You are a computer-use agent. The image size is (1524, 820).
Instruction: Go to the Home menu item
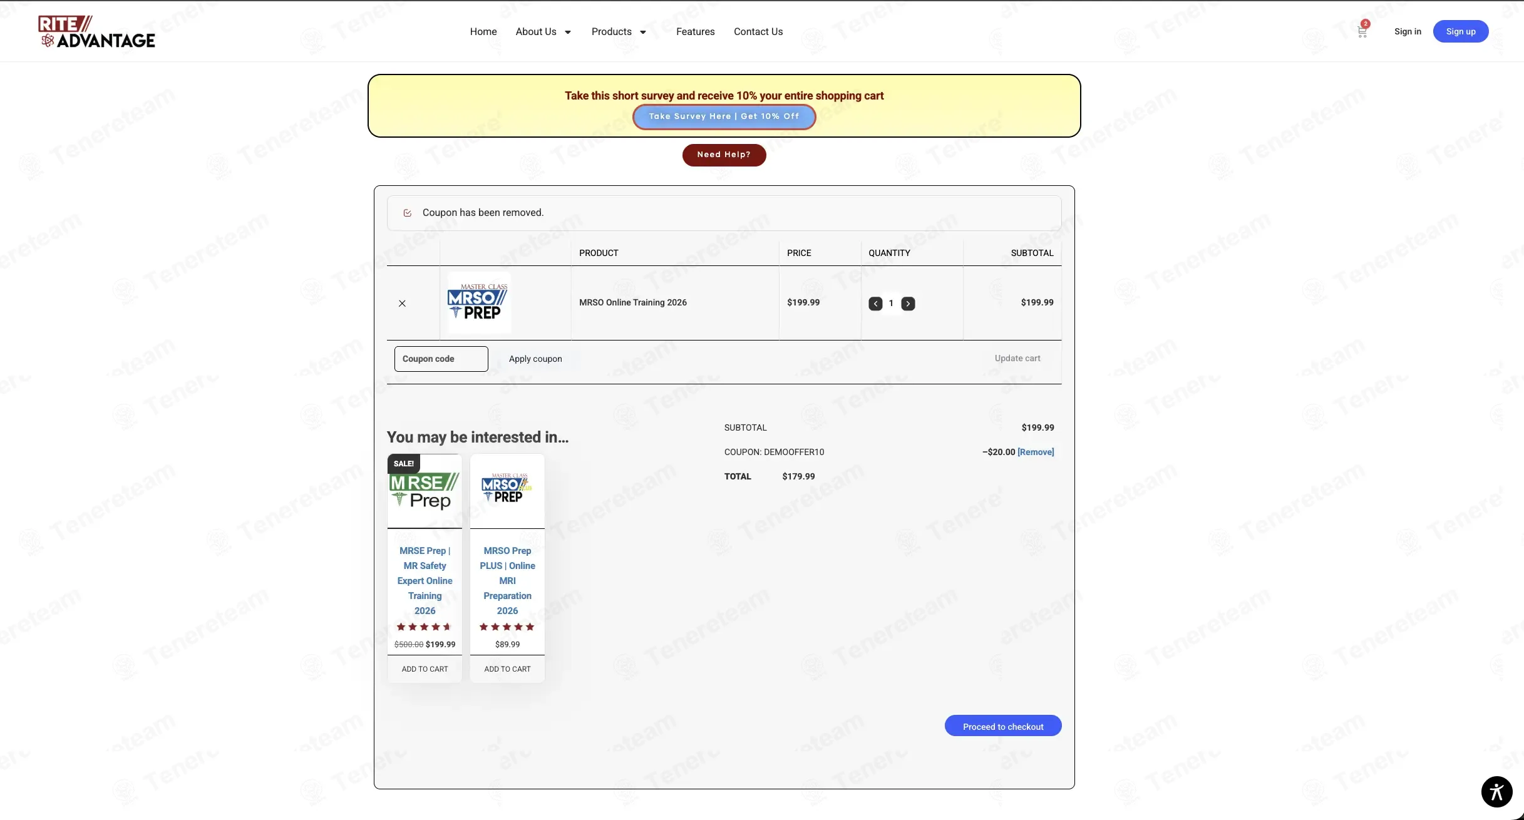point(483,31)
